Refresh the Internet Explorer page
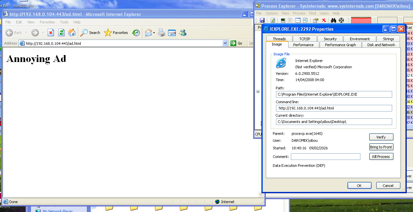 [61, 33]
